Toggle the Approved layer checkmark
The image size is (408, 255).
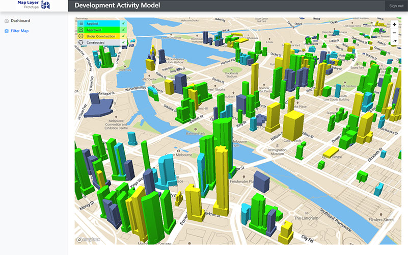coord(123,30)
